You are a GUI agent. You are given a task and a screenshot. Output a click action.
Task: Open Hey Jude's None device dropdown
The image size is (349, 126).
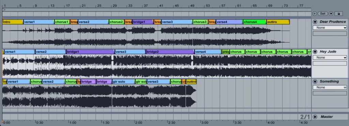330,57
